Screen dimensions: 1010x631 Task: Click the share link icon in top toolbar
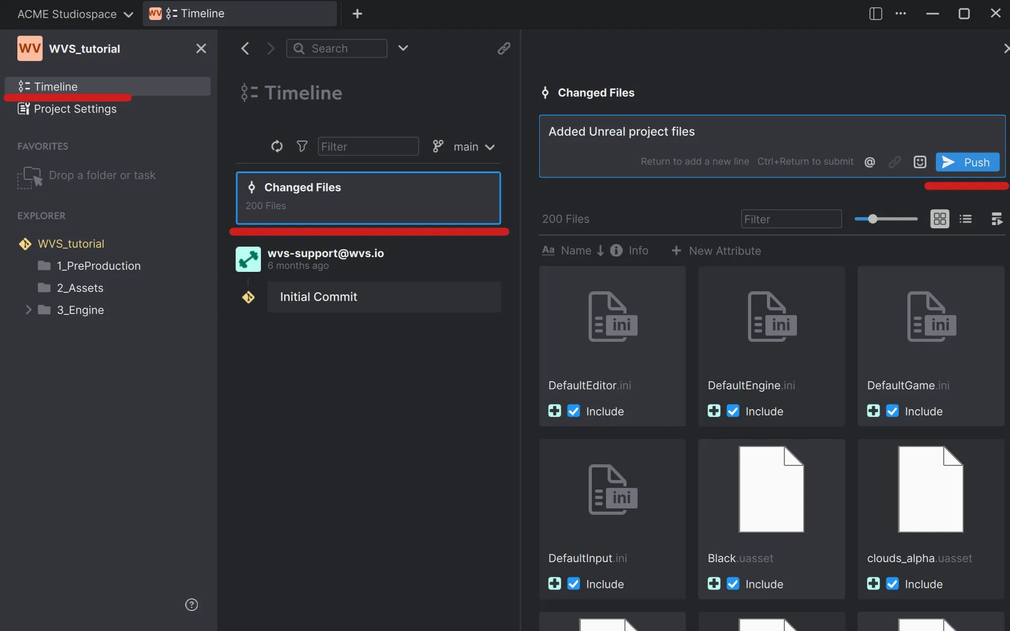[x=504, y=48]
